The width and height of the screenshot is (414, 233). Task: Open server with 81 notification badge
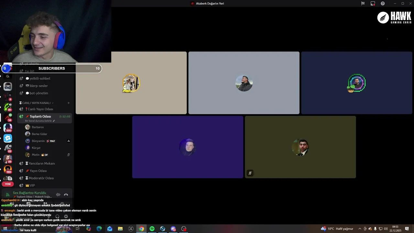8,107
